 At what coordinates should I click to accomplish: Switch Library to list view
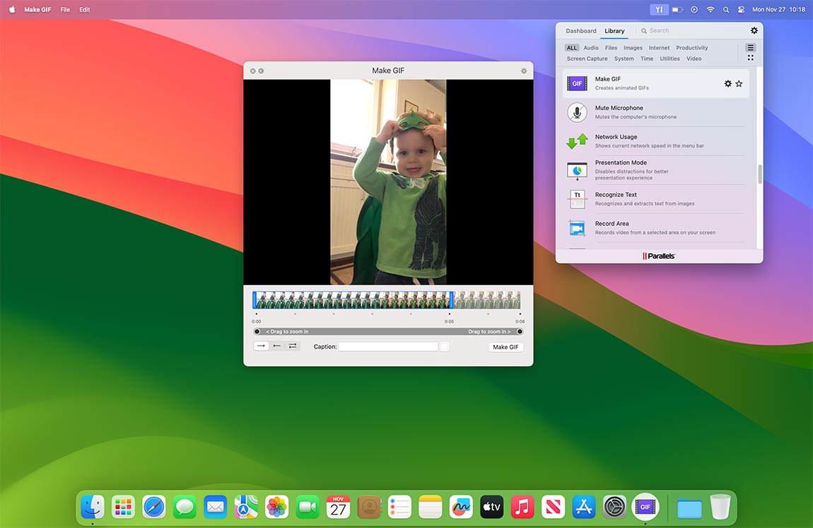click(x=750, y=48)
